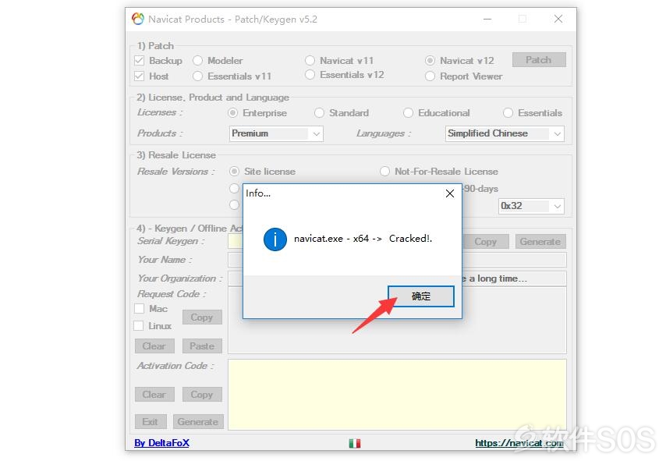The height and width of the screenshot is (461, 666).
Task: Expand the 0x32 dropdown
Action: coord(531,206)
